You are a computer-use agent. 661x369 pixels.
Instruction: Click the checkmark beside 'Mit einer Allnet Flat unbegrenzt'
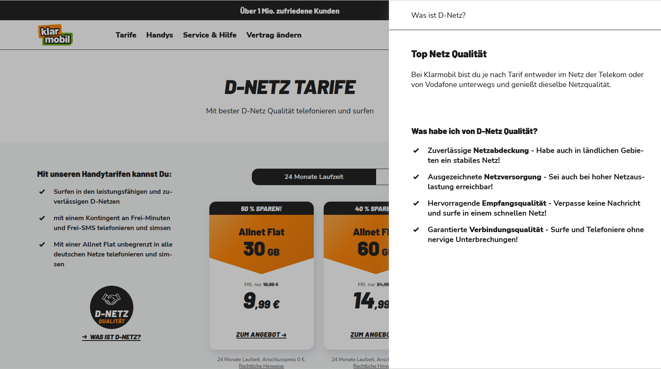coord(42,244)
